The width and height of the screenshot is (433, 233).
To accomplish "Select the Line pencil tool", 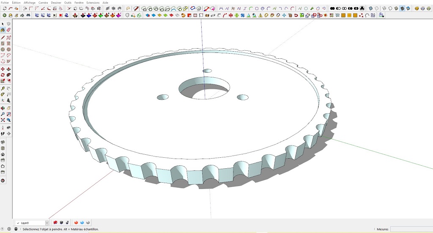I will pos(3,38).
